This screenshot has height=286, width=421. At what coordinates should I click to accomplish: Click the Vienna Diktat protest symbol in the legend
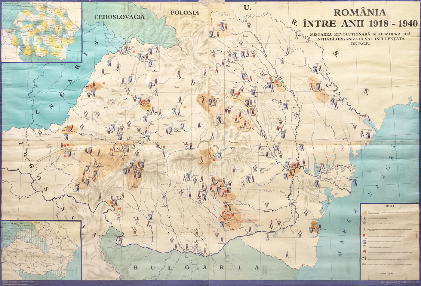(x=364, y=258)
